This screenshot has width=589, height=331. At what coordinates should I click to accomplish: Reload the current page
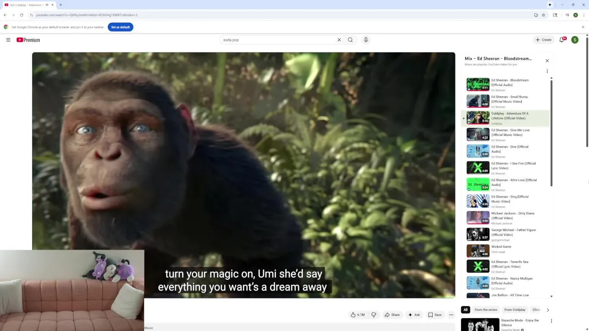click(22, 15)
